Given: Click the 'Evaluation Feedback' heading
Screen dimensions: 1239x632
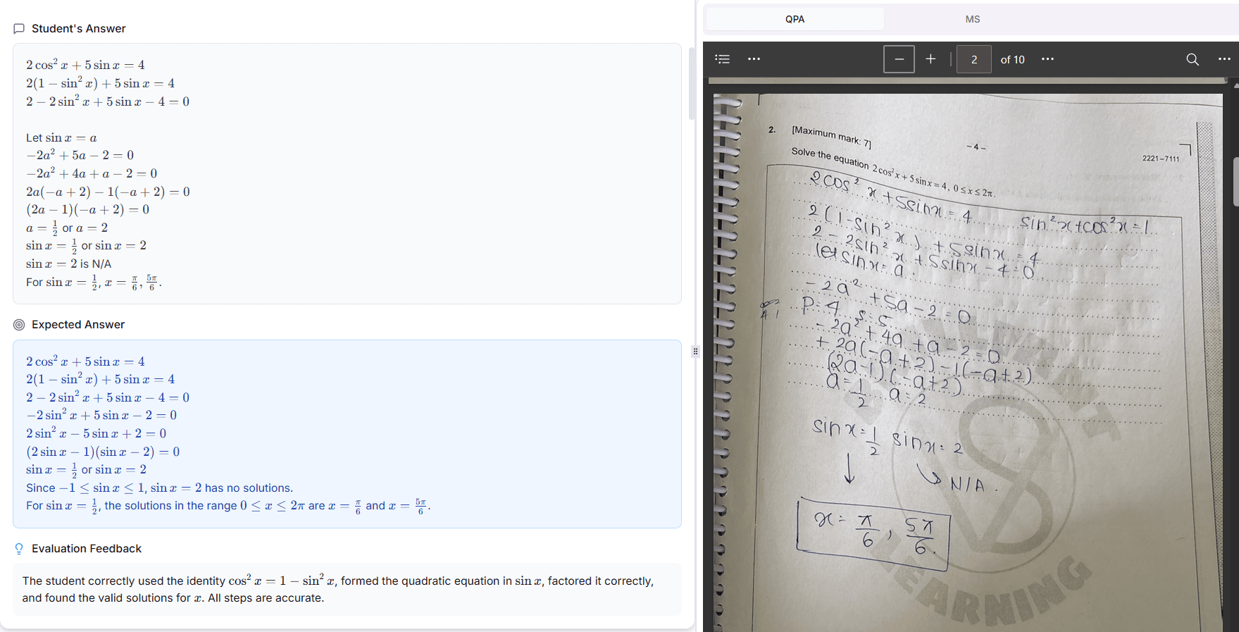Looking at the screenshot, I should tap(87, 549).
